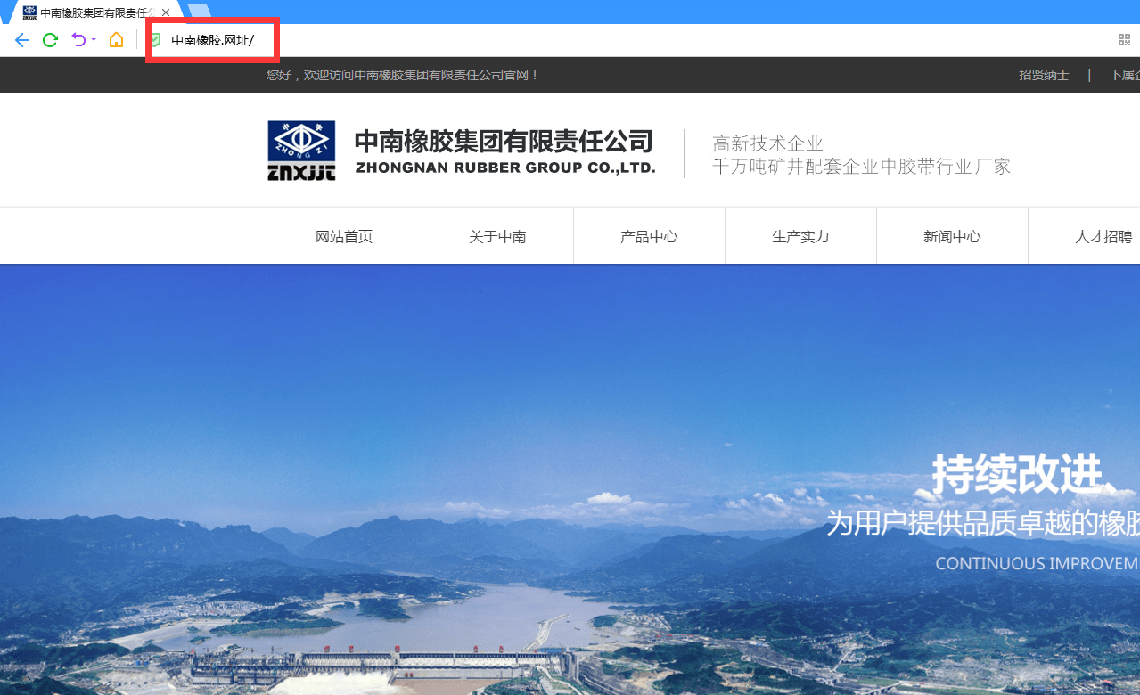Open a new tab with the blank tab button
This screenshot has width=1140, height=695.
point(199,12)
